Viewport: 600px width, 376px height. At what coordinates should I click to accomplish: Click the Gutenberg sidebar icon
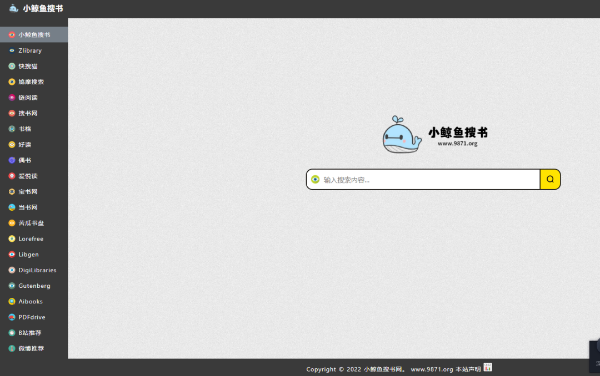point(12,286)
